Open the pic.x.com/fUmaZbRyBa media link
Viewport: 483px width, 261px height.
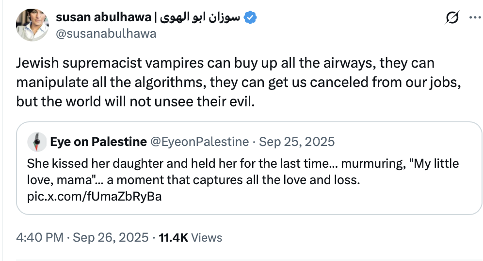tap(94, 197)
